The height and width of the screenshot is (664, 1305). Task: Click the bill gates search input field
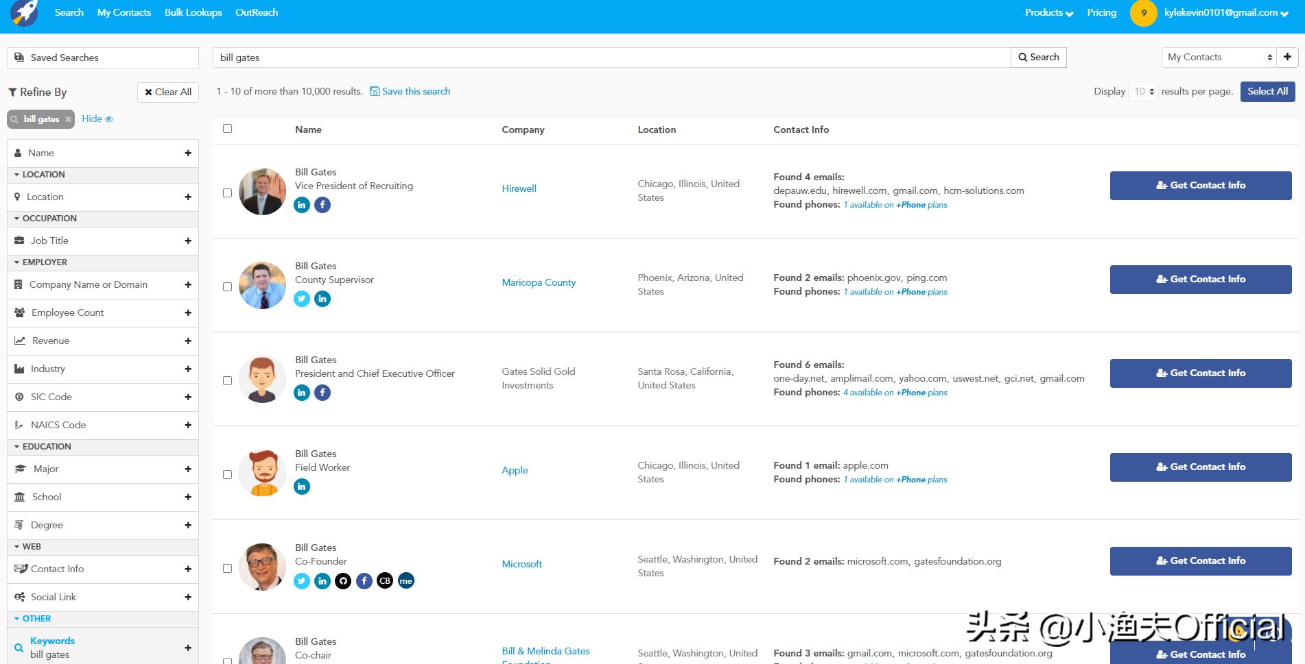click(x=611, y=58)
